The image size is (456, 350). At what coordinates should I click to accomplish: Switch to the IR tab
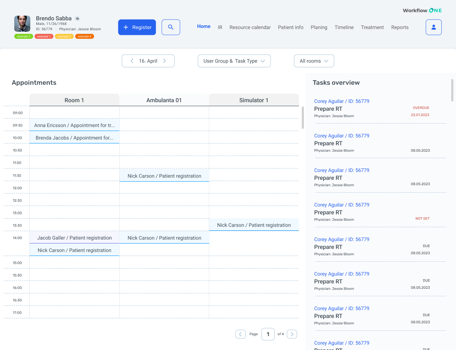pyautogui.click(x=220, y=27)
